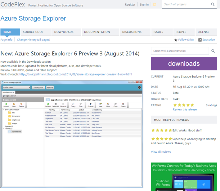The width and height of the screenshot is (220, 191).
Task: Click the table toolbar Refresh icon
Action: [48, 104]
